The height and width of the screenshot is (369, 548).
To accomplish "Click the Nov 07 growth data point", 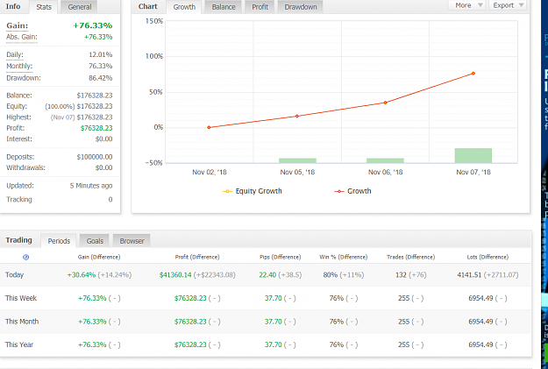I will click(473, 74).
